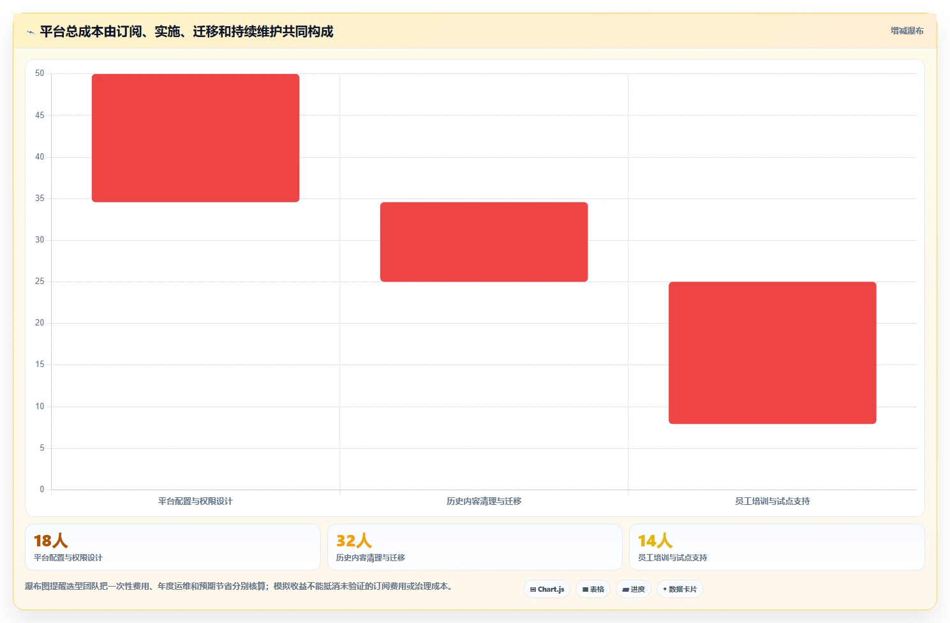Click the y-axis value 45
Screen dimensions: 950x623
pyautogui.click(x=40, y=115)
